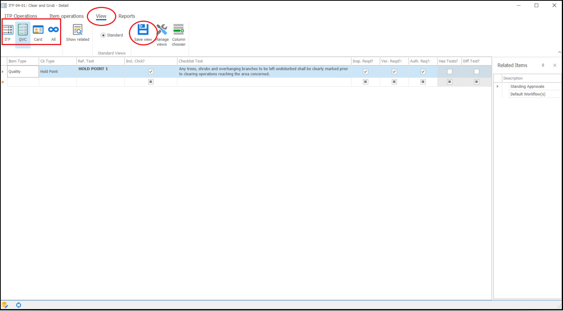Toggle Diff Text? for HOLD POINT 1
Image resolution: width=563 pixels, height=311 pixels.
pos(477,71)
